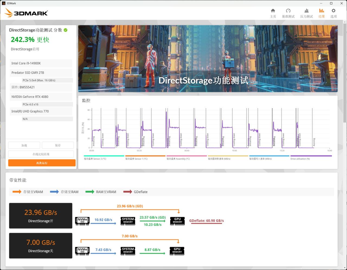347x270 pixels.
Task: Click the System Memory icon in DirectStorage开 row
Action: [128, 221]
